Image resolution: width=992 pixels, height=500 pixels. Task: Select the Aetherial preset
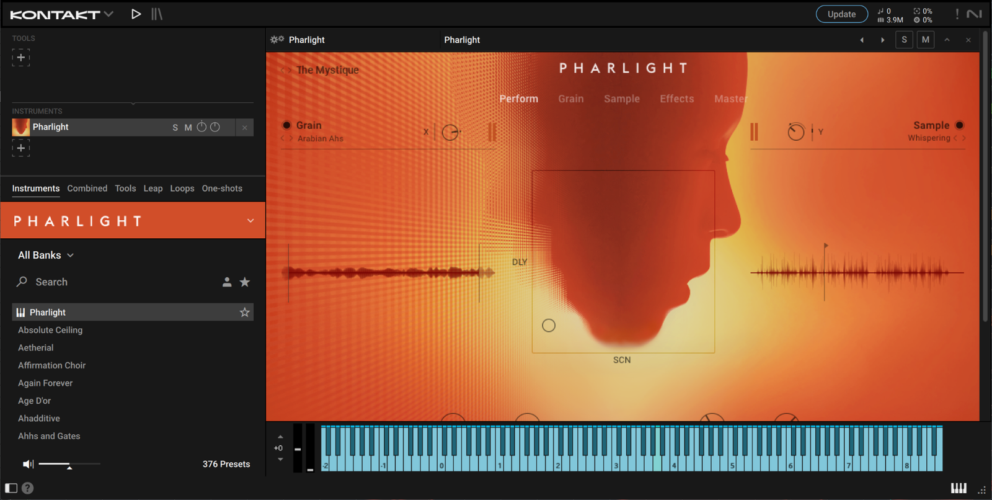(x=36, y=348)
